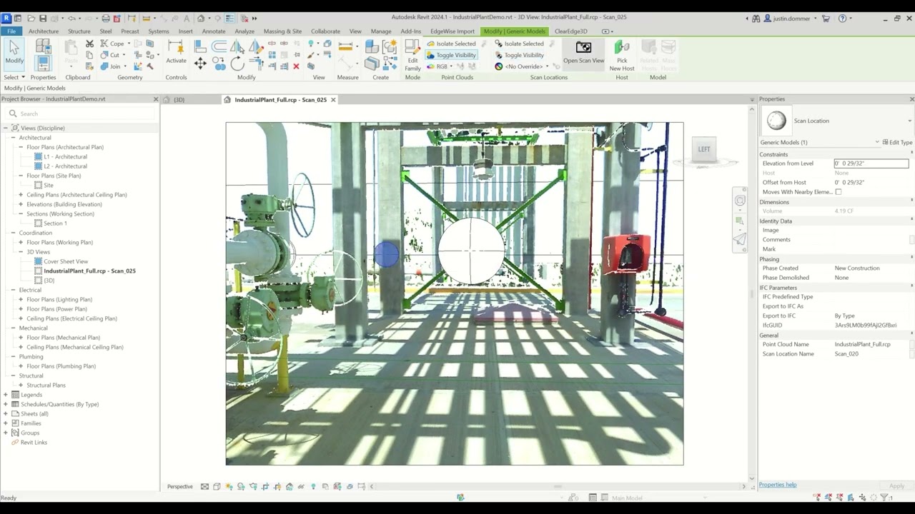Click the Default 3D View house icon
The image size is (915, 514).
[201, 19]
